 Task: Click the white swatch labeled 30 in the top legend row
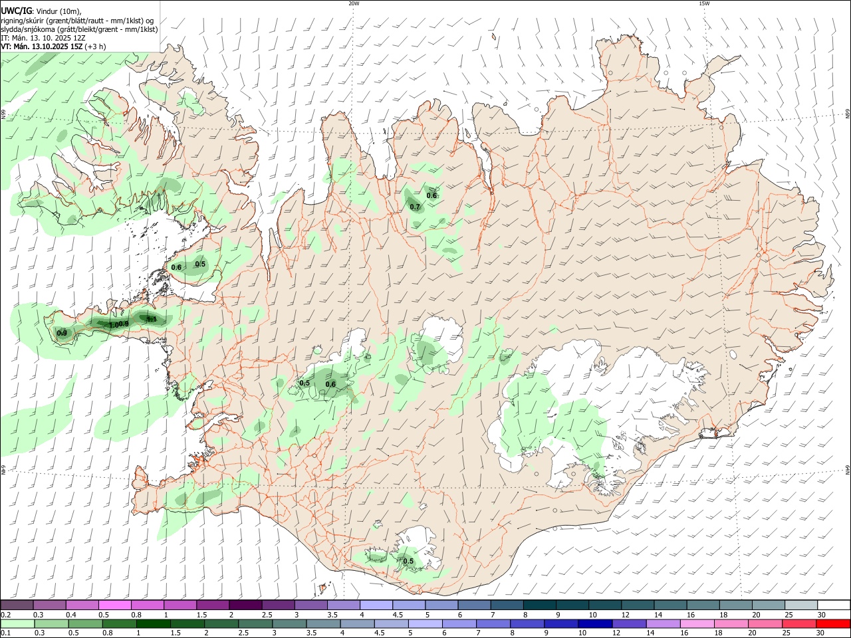[x=834, y=605]
